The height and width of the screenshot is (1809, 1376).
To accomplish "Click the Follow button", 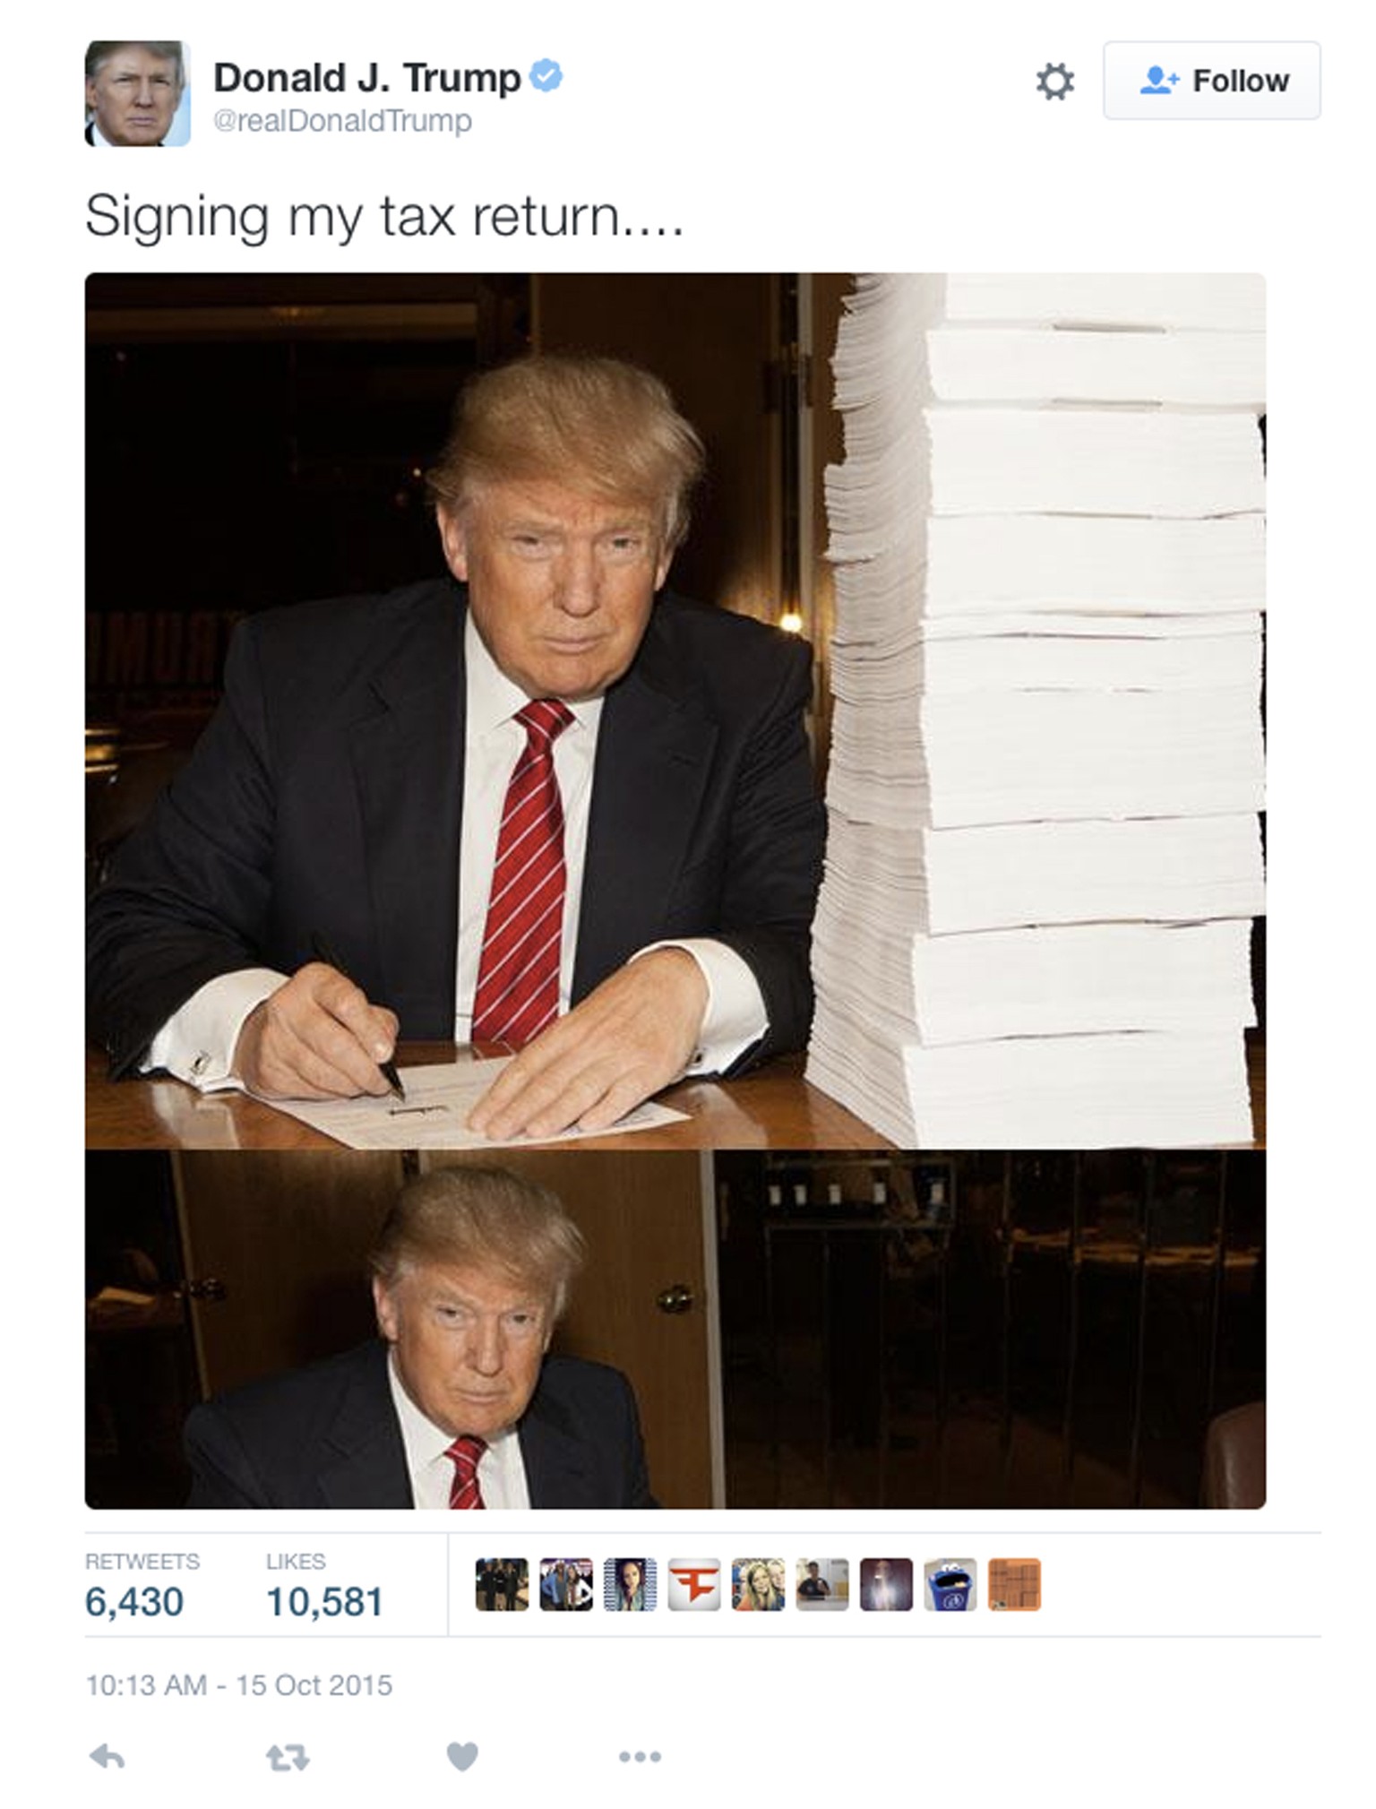I will [1211, 81].
